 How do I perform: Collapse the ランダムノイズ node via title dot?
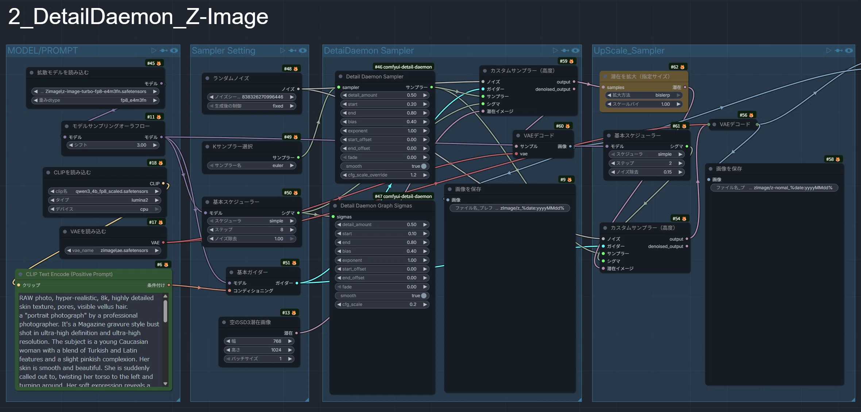207,78
